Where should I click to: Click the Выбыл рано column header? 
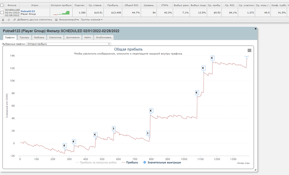(x=181, y=5)
